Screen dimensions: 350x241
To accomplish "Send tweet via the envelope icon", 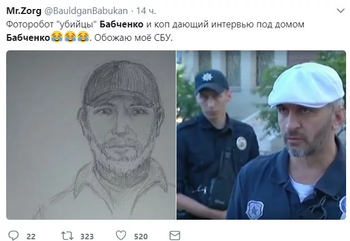I will pyautogui.click(x=175, y=235).
